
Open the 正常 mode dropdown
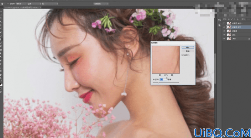[x=34, y=4]
